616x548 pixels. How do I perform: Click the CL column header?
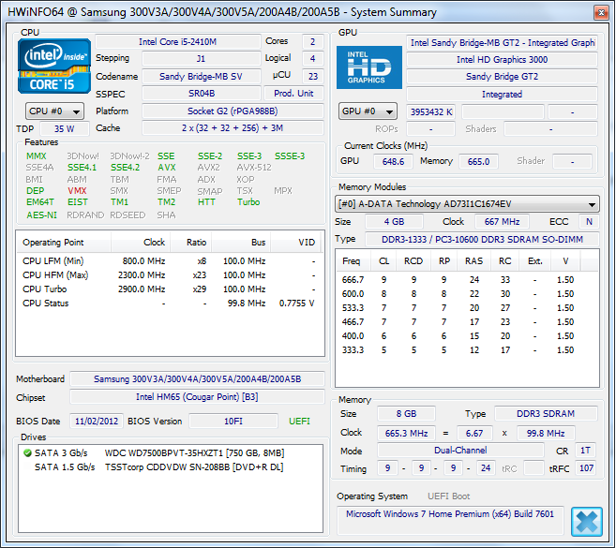pos(383,261)
